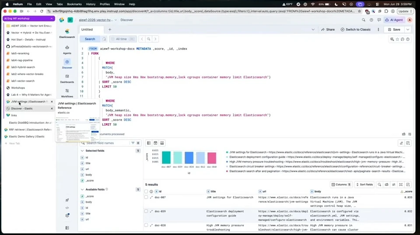The image size is (420, 235).
Task: Open ES|QL help info icon
Action: 408,39
